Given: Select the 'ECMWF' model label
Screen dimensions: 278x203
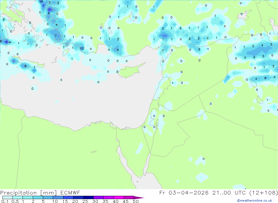Looking at the screenshot, I should 70,192.
